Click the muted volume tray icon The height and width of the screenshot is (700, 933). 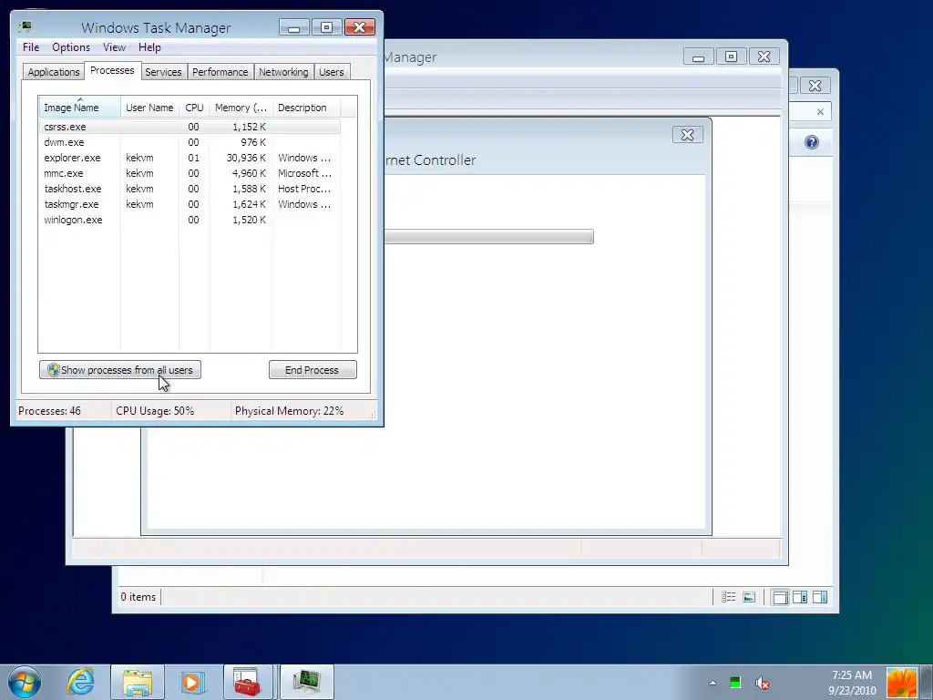tap(763, 683)
